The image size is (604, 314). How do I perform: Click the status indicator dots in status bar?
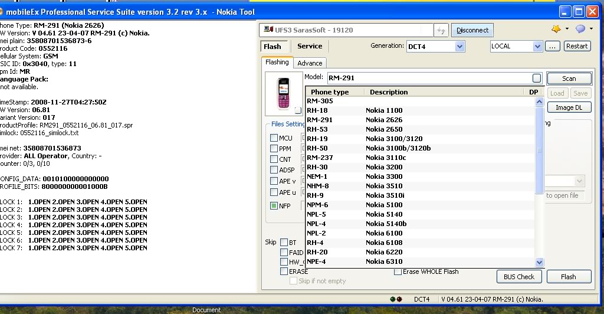tap(396, 299)
